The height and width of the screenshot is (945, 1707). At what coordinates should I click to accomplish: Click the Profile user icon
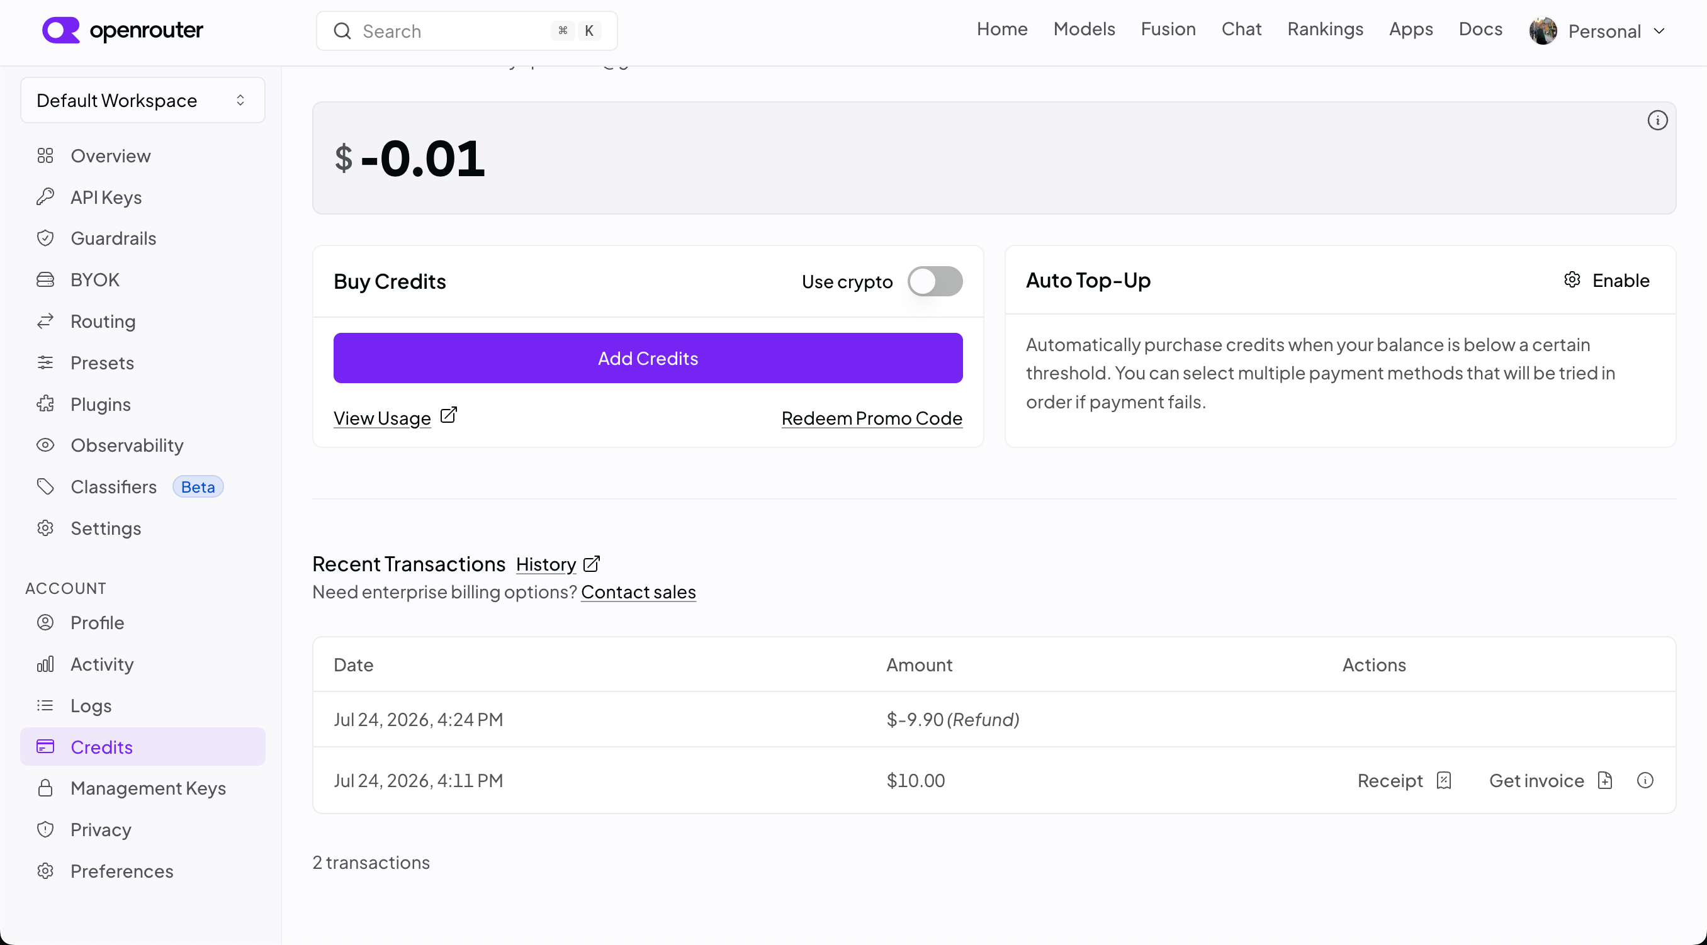point(45,622)
